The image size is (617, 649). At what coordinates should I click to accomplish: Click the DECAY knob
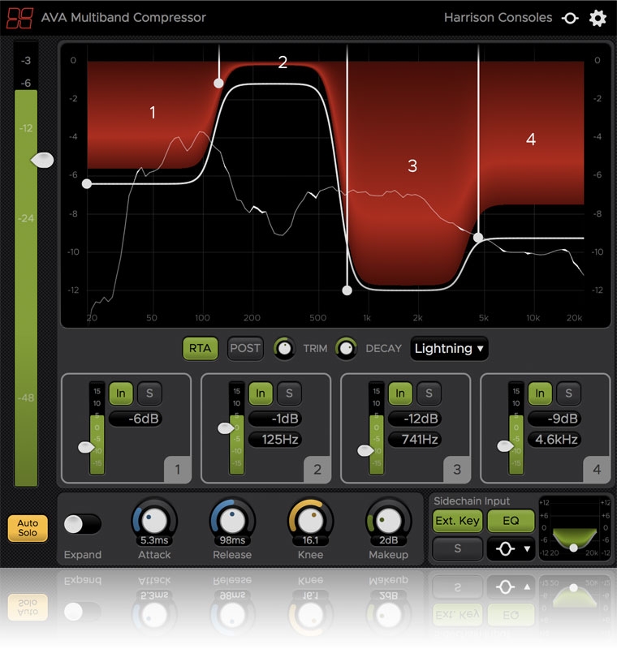[x=347, y=348]
